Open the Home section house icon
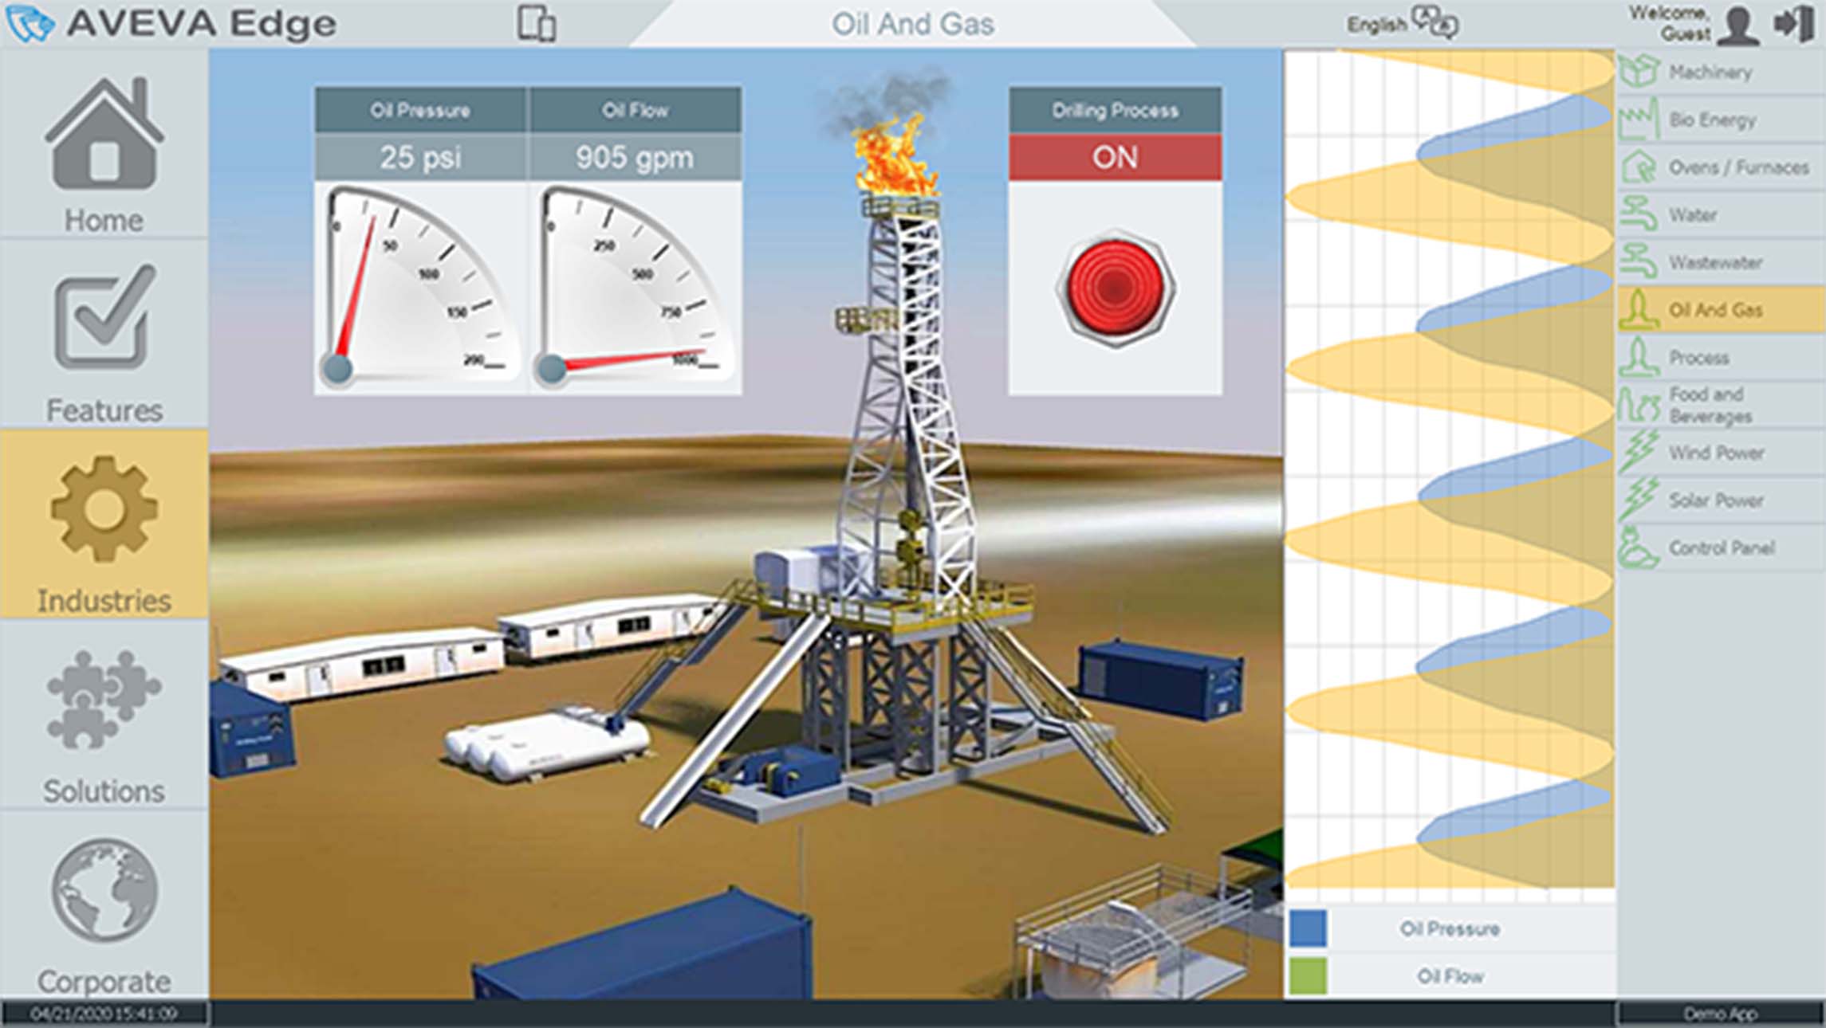Viewport: 1826px width, 1028px height. tap(104, 134)
